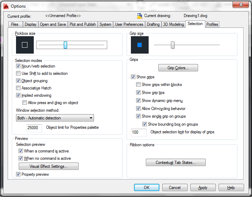Open Contextual Tab States settings
The image size is (252, 197).
(x=176, y=163)
